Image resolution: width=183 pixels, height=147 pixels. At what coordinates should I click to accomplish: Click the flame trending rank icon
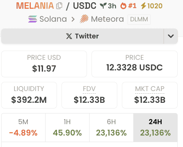pyautogui.click(x=123, y=6)
